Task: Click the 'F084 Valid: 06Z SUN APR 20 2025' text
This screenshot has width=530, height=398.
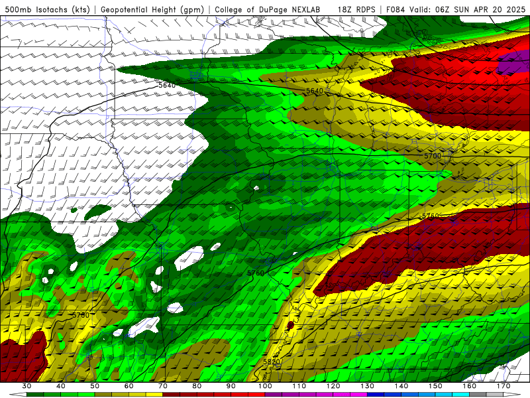Action: click(456, 9)
